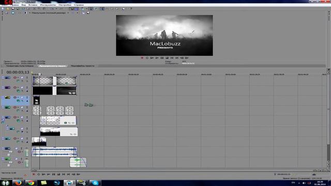
Task: Click the Save project floppy icon
Action: point(12,9)
